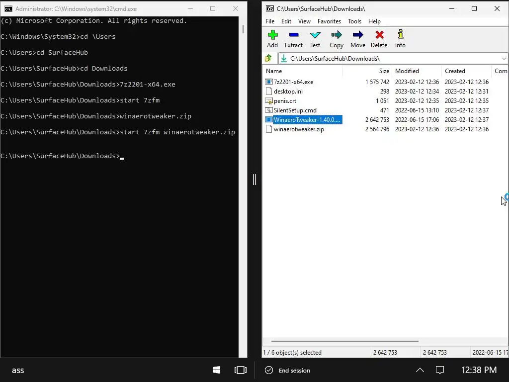Open the File menu in 7-Zip
This screenshot has width=509, height=382.
click(x=270, y=21)
